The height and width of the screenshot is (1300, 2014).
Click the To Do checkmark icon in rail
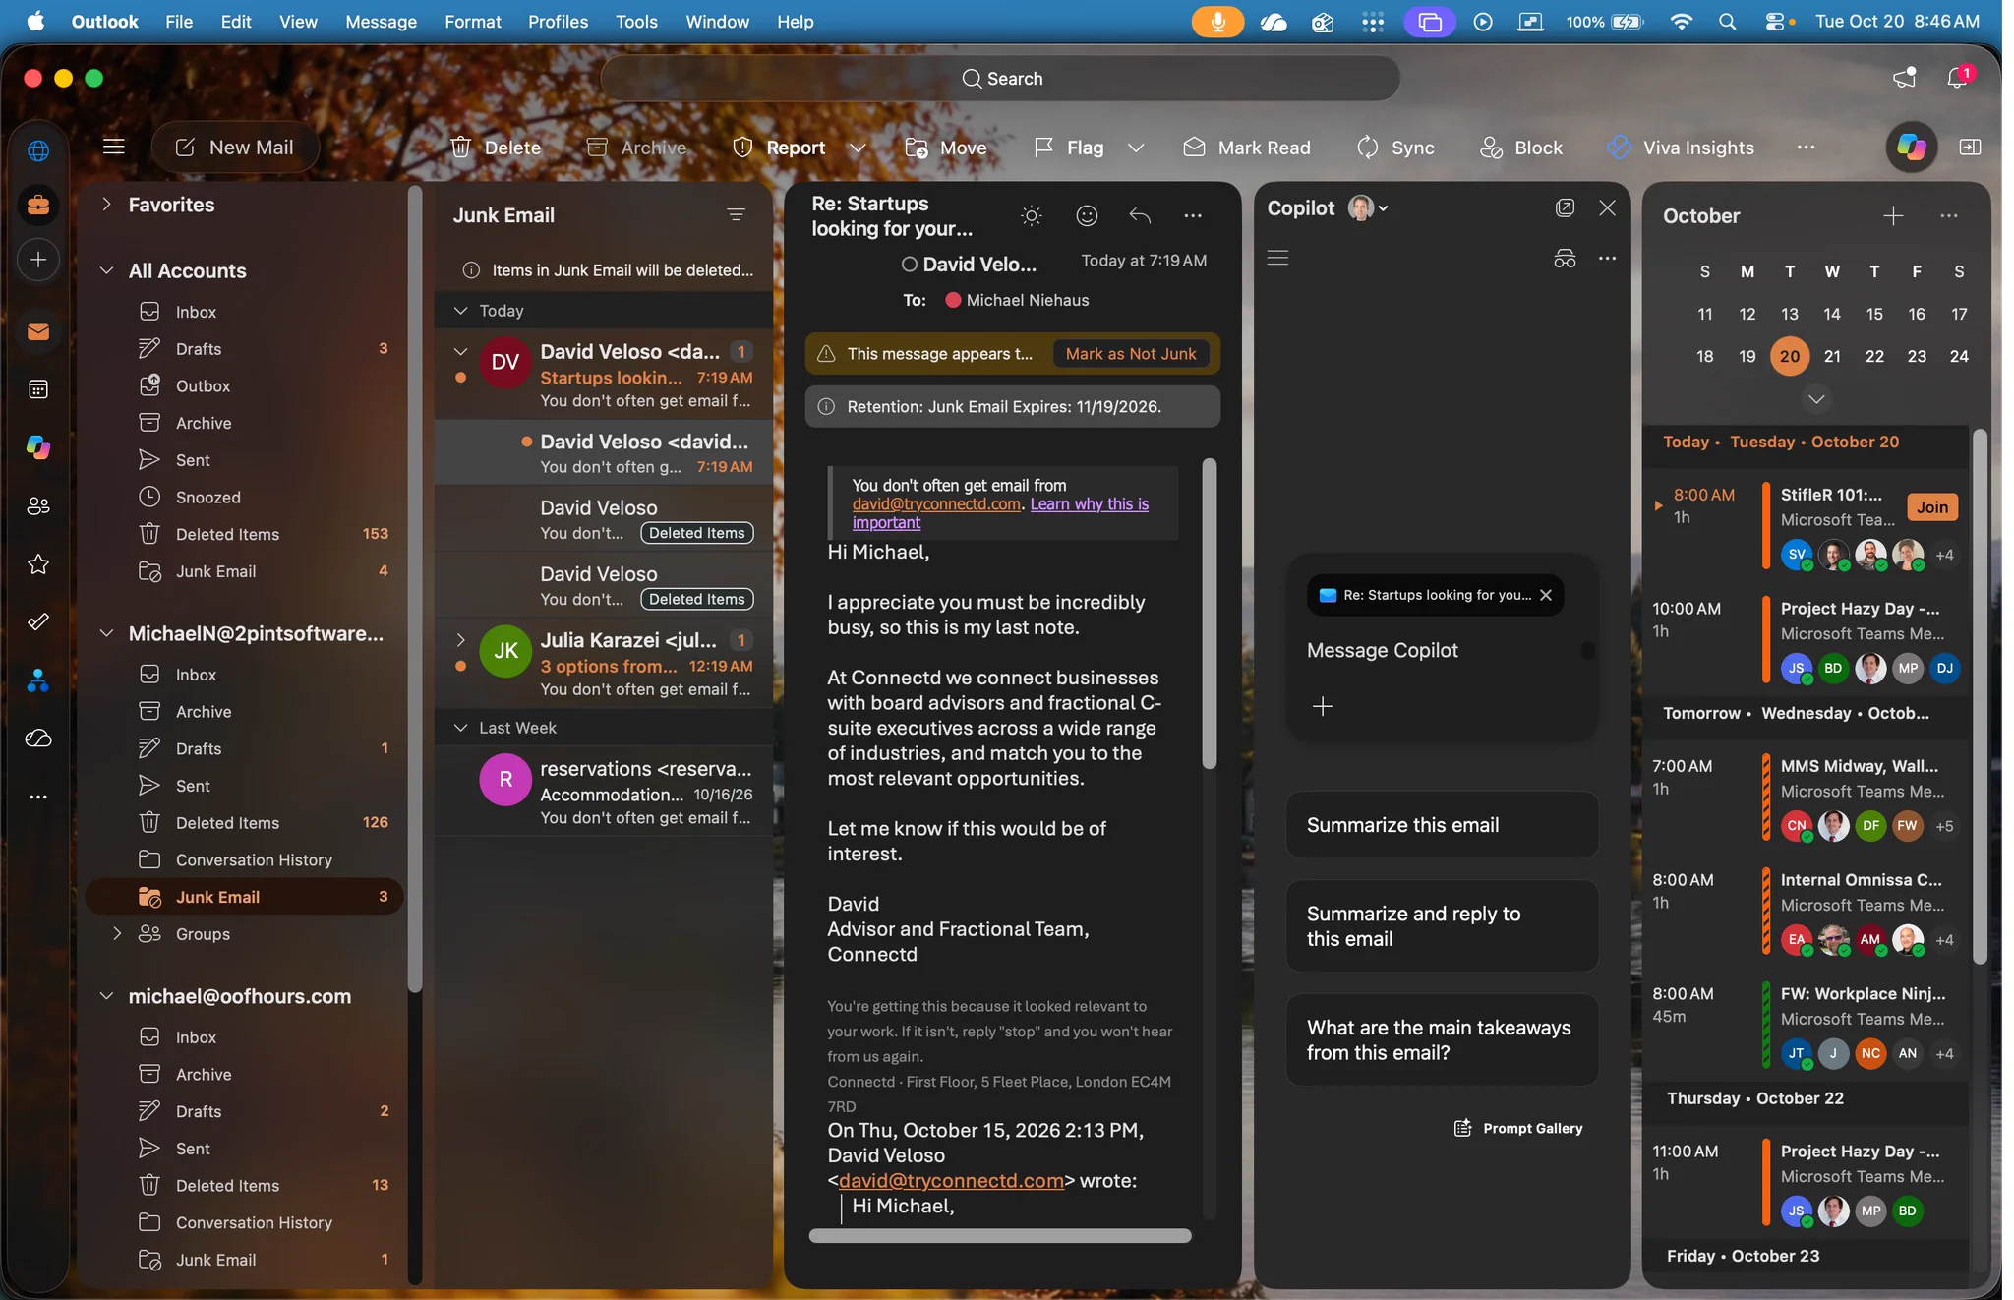[38, 621]
